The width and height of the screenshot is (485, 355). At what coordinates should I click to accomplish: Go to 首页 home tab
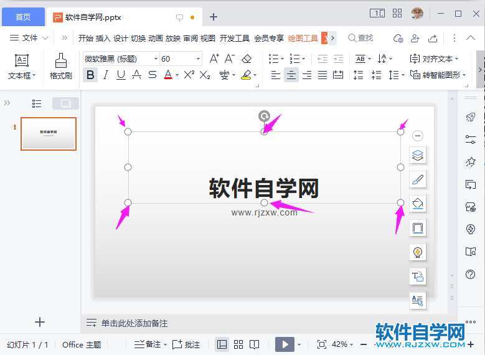(23, 17)
